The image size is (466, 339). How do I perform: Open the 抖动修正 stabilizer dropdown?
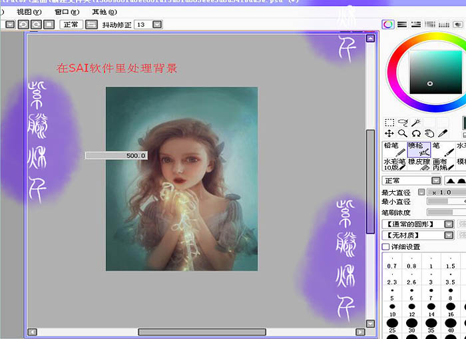pyautogui.click(x=157, y=25)
